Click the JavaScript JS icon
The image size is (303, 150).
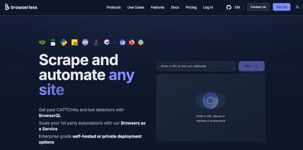click(x=75, y=42)
